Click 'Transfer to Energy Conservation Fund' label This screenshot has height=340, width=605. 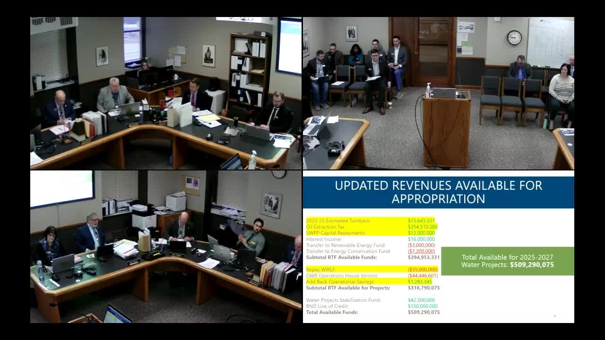(x=348, y=251)
